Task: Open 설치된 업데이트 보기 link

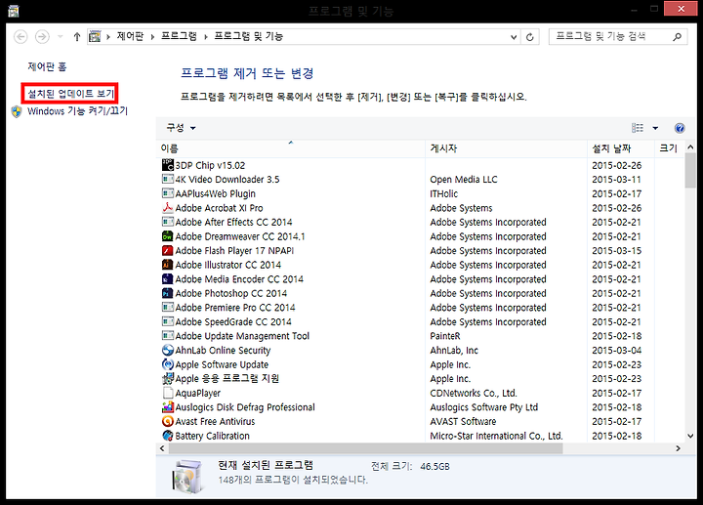Action: [71, 94]
